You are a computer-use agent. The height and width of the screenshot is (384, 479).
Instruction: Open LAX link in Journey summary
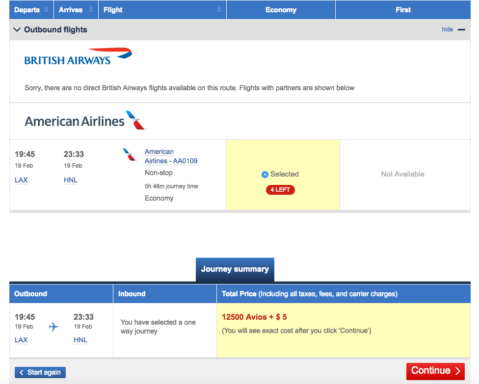click(21, 340)
